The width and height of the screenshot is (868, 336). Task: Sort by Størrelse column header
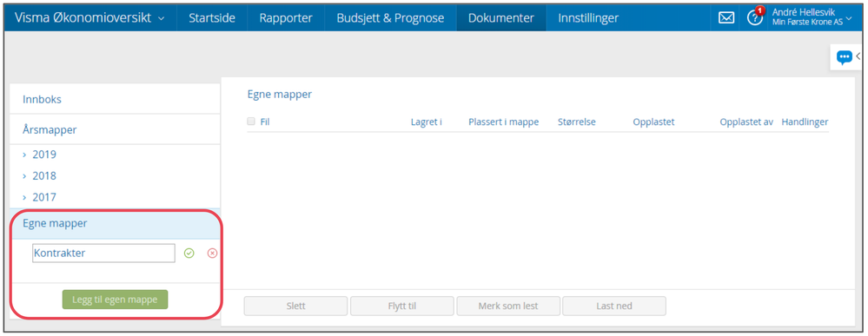tap(577, 122)
